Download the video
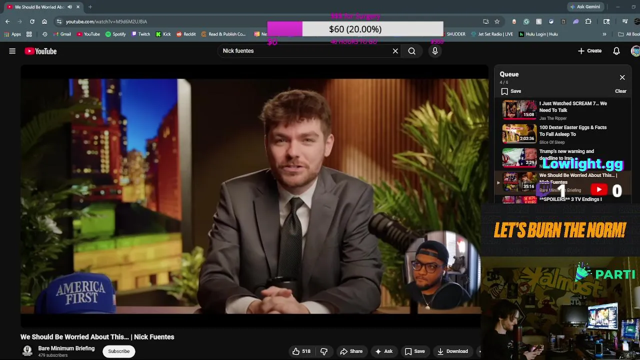 (452, 351)
